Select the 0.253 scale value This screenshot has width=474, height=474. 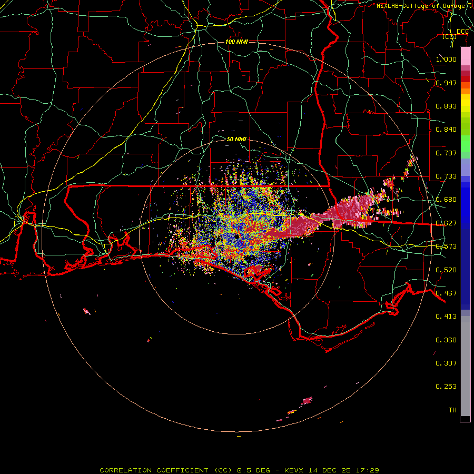tap(446, 387)
